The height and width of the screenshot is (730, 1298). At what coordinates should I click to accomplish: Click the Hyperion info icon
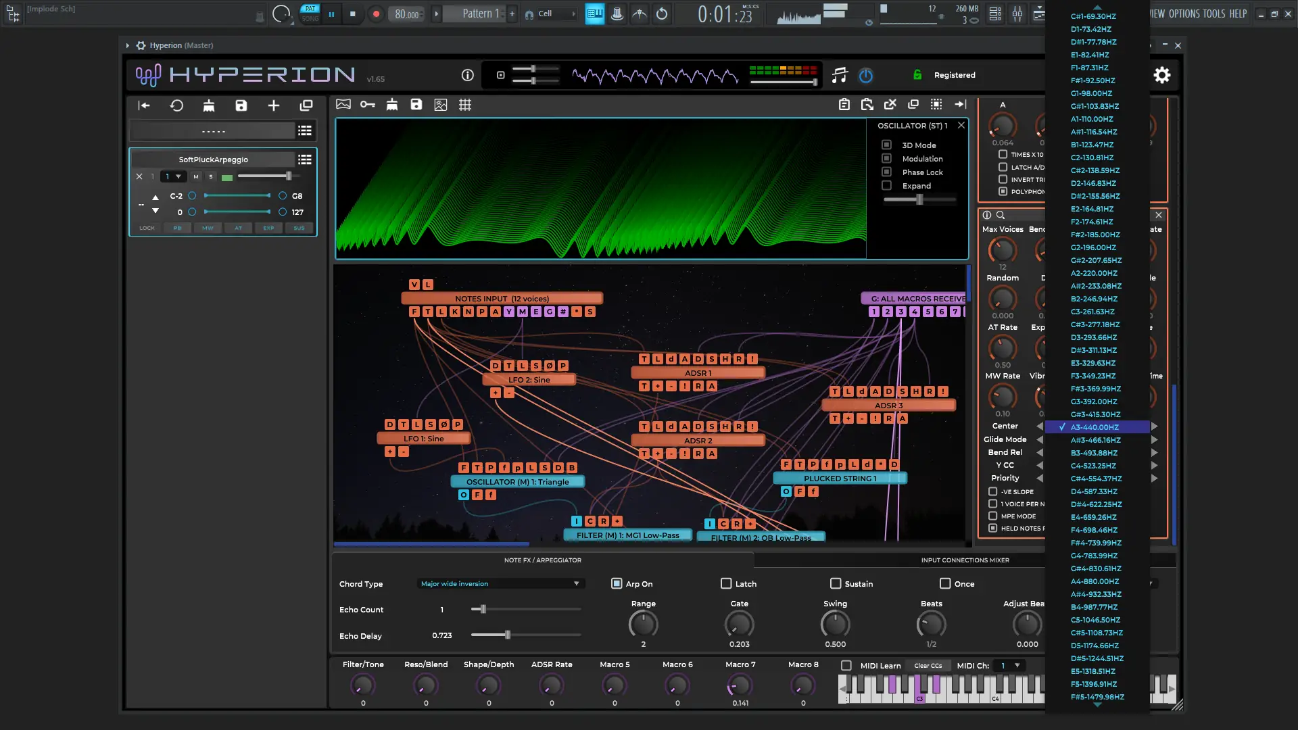(467, 75)
